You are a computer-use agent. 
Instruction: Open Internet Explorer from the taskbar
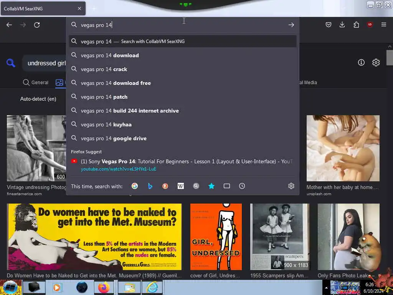tap(152, 287)
